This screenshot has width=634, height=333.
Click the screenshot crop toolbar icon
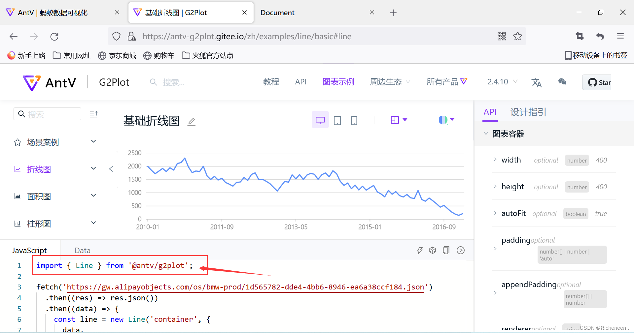click(580, 36)
